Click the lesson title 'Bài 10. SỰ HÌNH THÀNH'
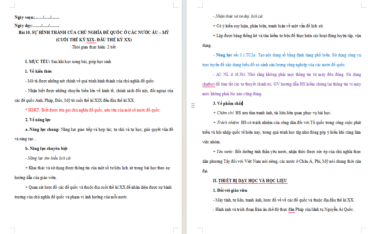The height and width of the screenshot is (234, 368). [94, 33]
